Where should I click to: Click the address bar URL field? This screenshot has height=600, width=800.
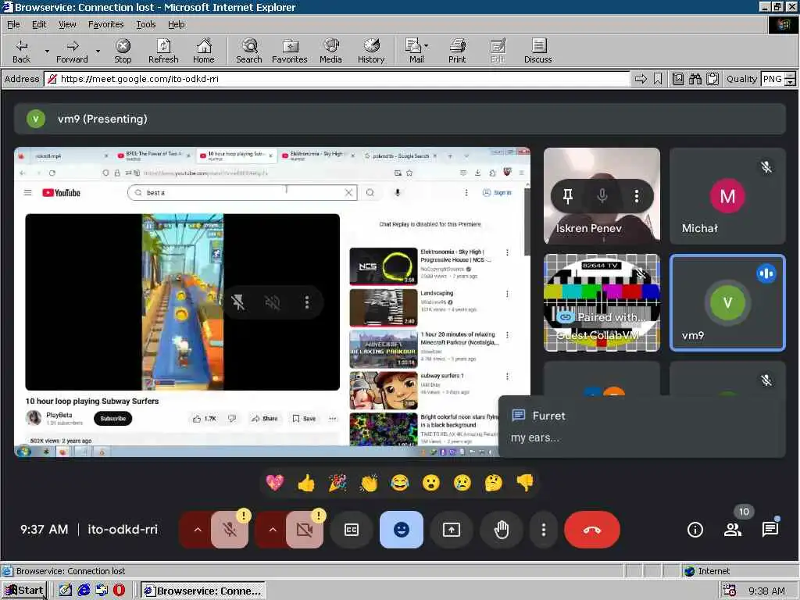[337, 79]
